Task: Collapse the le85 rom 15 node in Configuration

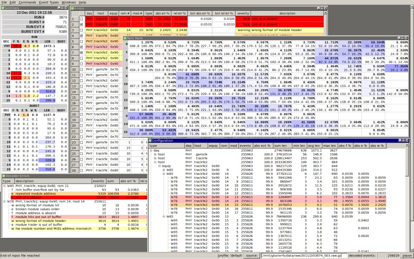Action: [x=164, y=216]
